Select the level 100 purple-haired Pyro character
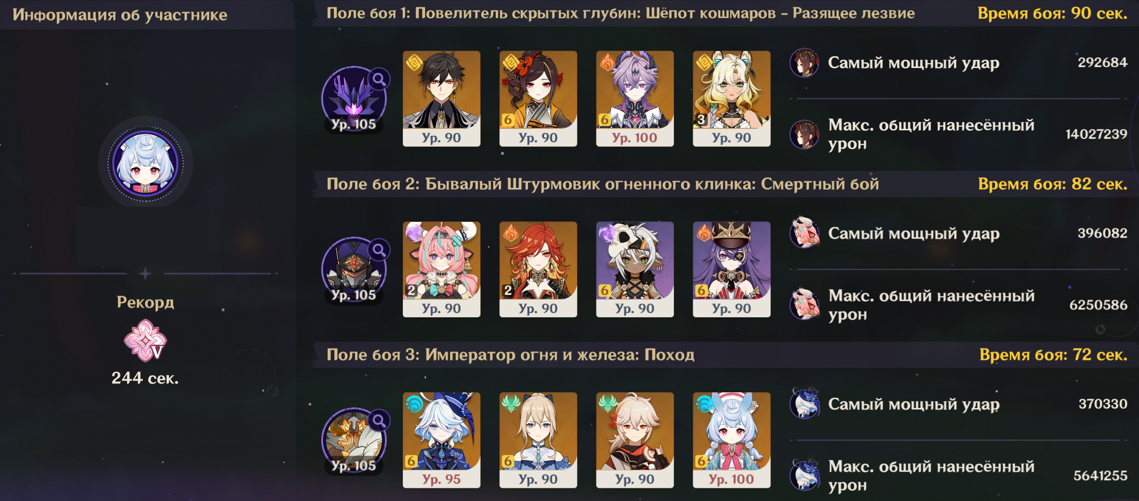 click(x=635, y=99)
